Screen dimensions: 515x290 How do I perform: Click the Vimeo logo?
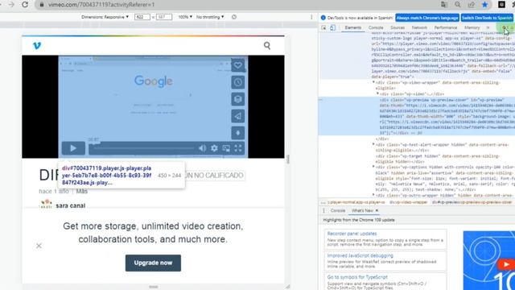pyautogui.click(x=37, y=46)
